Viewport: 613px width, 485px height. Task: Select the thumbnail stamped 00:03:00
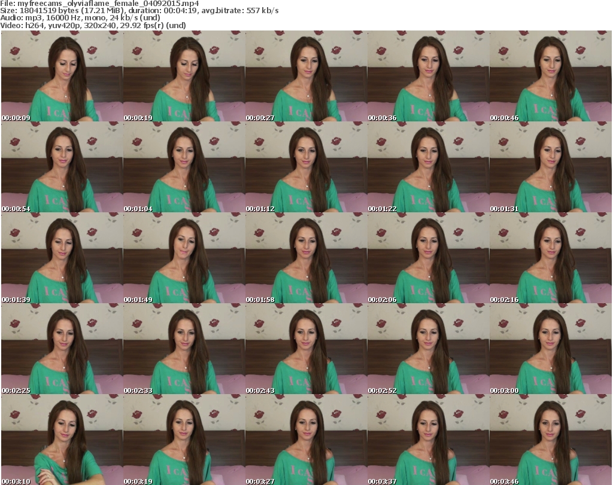click(551, 349)
